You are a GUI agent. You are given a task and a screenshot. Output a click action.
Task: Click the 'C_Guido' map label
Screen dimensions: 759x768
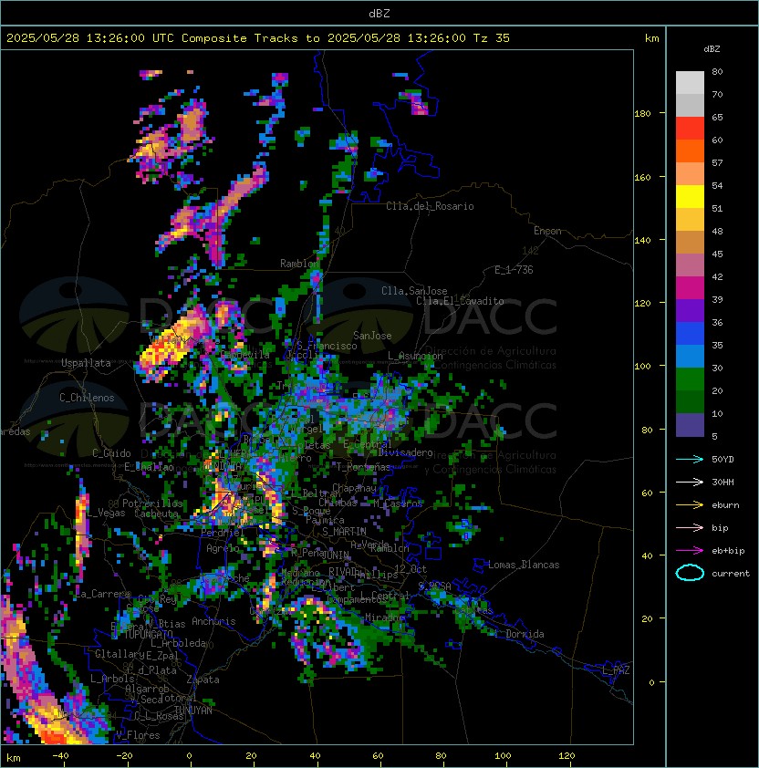[111, 453]
